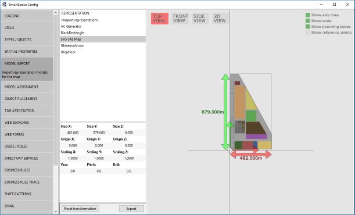Enable Show reference points checkbox

coord(308,33)
